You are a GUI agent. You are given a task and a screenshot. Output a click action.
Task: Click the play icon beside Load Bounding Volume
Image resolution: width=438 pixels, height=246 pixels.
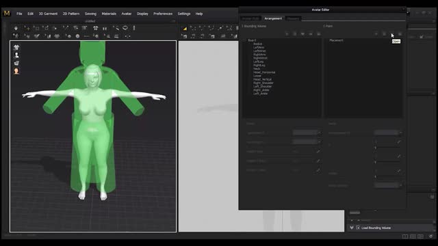(x=358, y=228)
